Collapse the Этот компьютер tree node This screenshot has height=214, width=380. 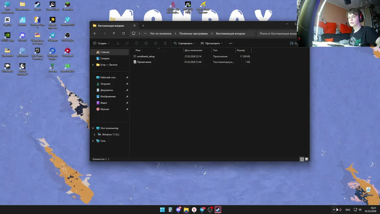coord(93,128)
